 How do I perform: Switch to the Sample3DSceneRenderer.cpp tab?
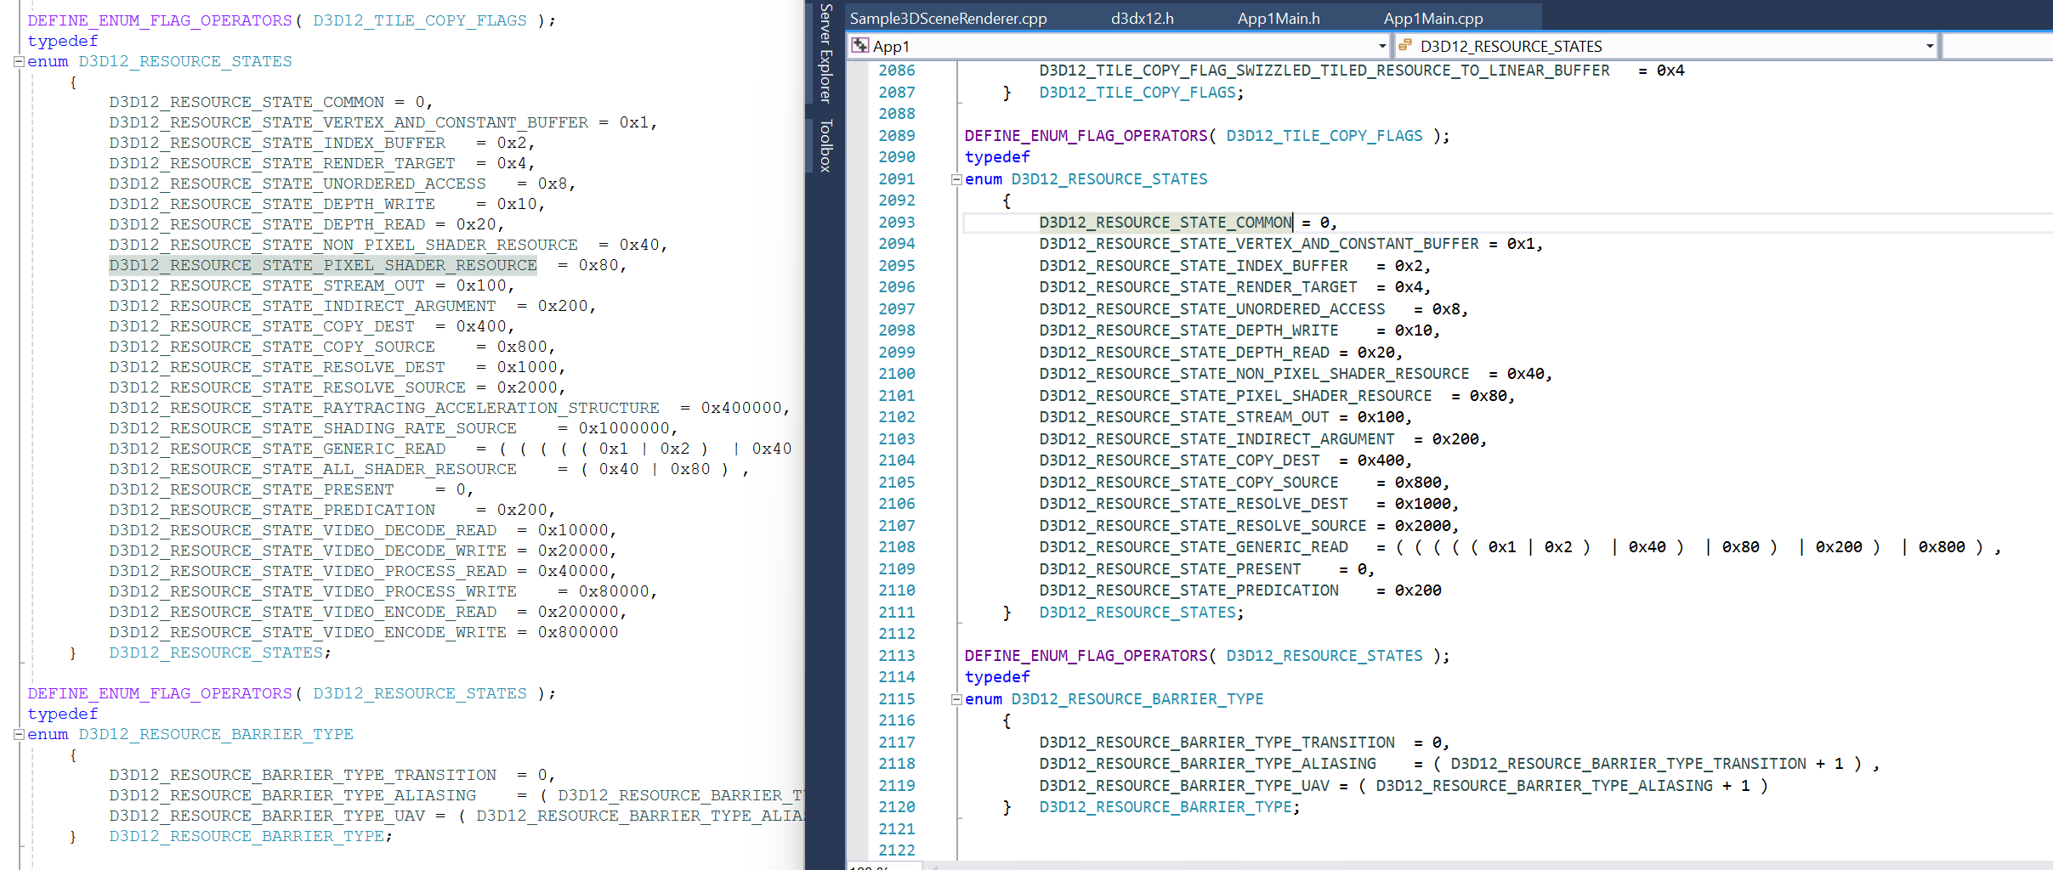pos(948,18)
